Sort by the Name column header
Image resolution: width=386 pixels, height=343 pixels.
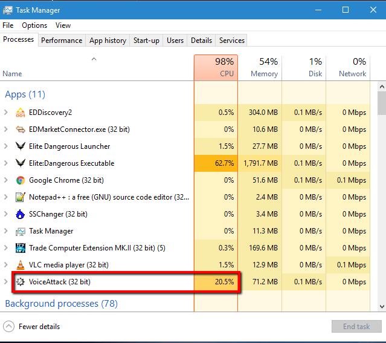click(x=97, y=68)
